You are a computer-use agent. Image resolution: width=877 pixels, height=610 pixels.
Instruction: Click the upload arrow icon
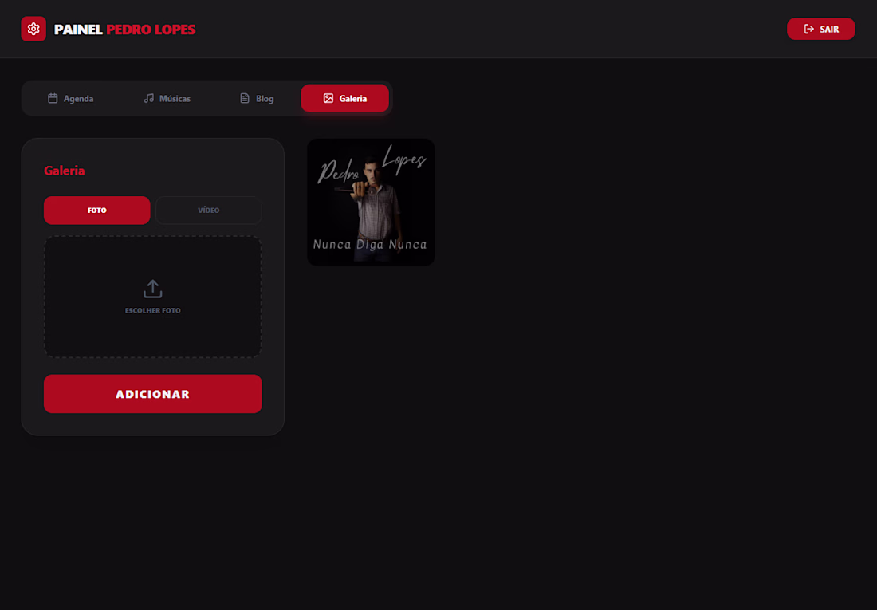pyautogui.click(x=153, y=289)
